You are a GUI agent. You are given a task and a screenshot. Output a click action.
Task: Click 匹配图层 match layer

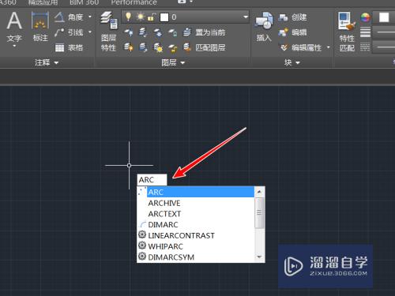[x=205, y=47]
